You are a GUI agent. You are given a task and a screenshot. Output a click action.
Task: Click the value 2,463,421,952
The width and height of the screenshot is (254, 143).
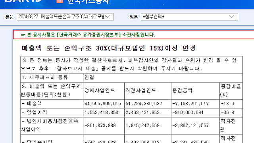tap(142, 113)
